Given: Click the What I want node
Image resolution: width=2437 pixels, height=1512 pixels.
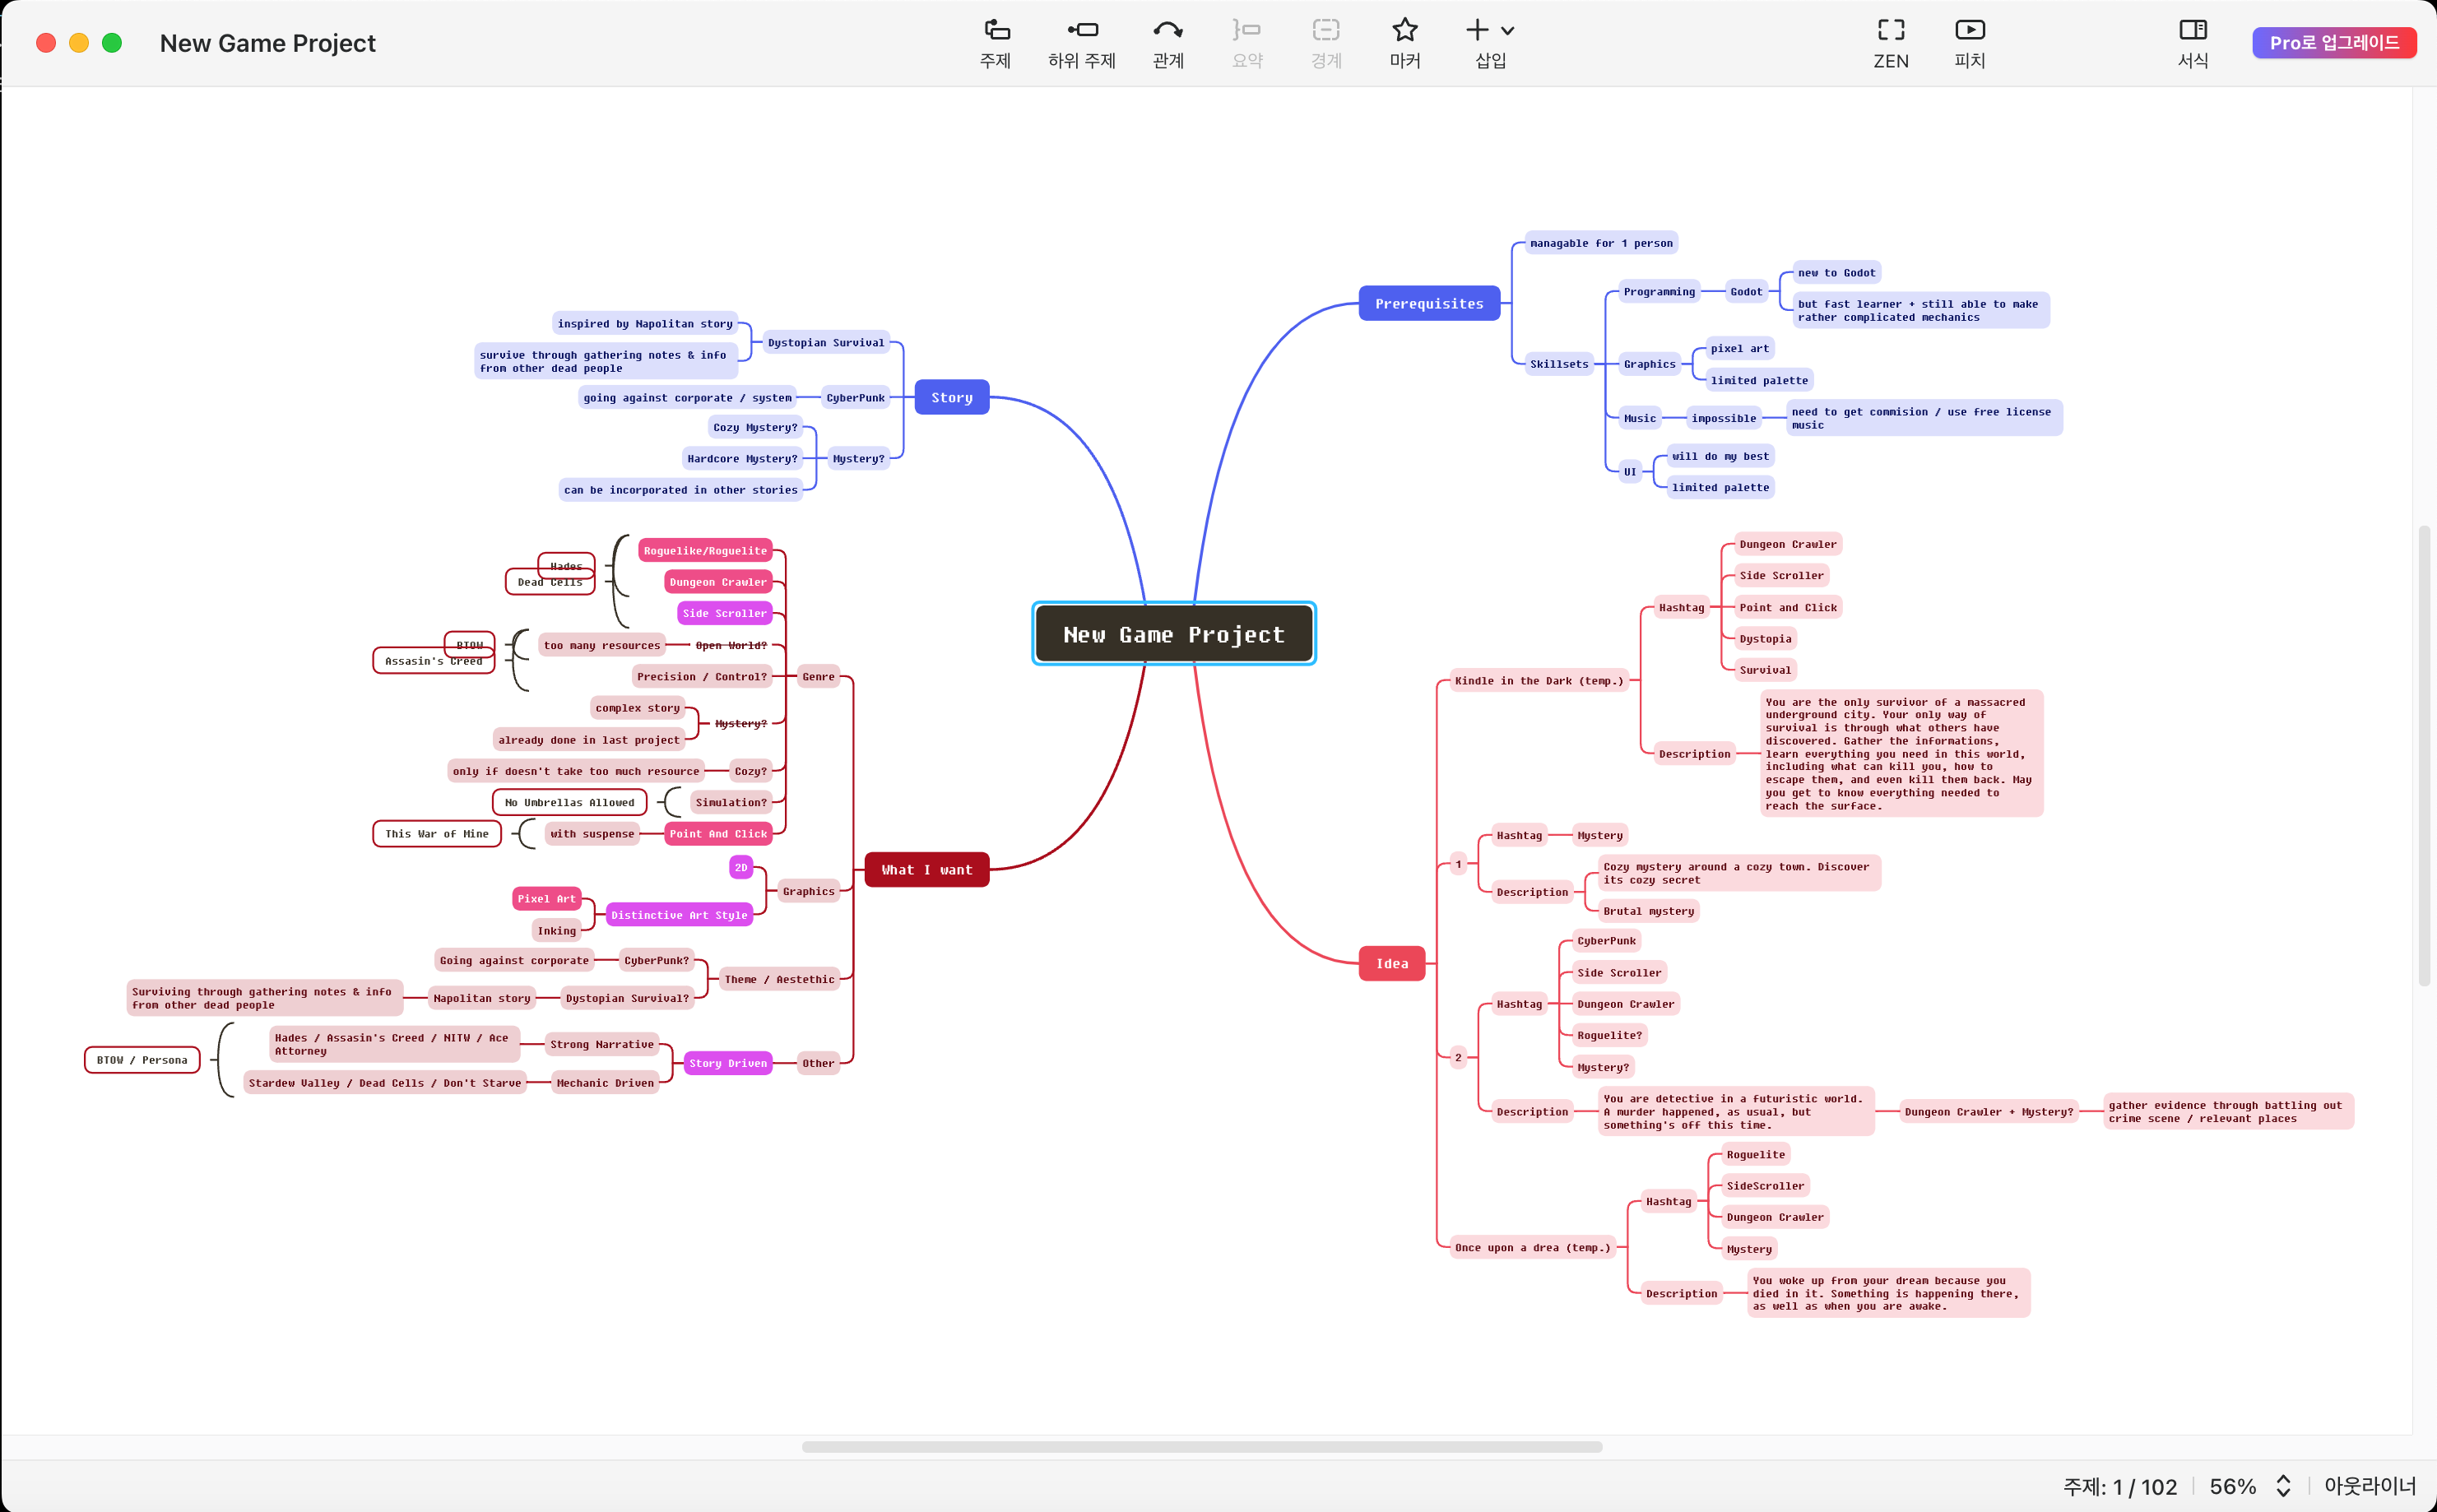Looking at the screenshot, I should [925, 870].
